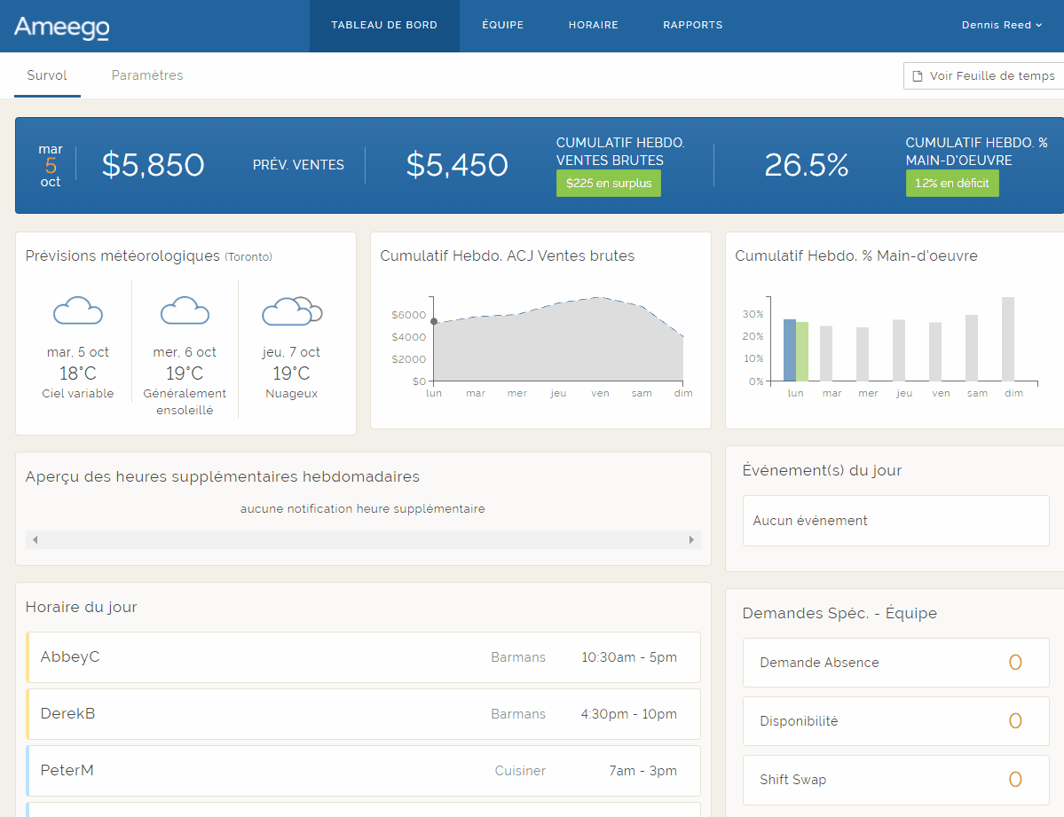Open the Horaire menu

pyautogui.click(x=593, y=25)
